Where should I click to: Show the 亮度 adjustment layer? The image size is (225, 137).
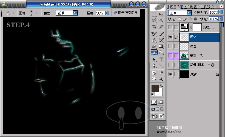(x=170, y=27)
